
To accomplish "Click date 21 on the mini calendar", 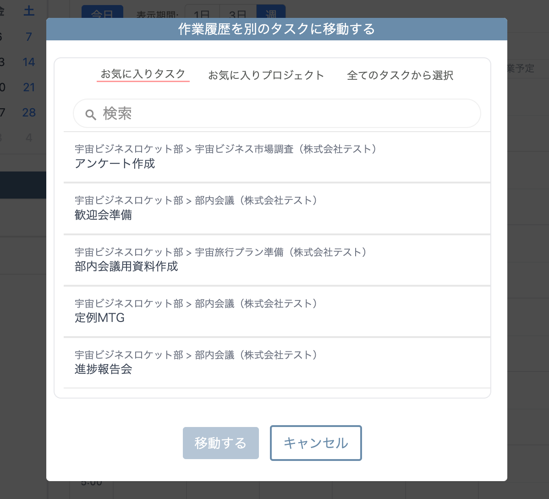I will [28, 87].
